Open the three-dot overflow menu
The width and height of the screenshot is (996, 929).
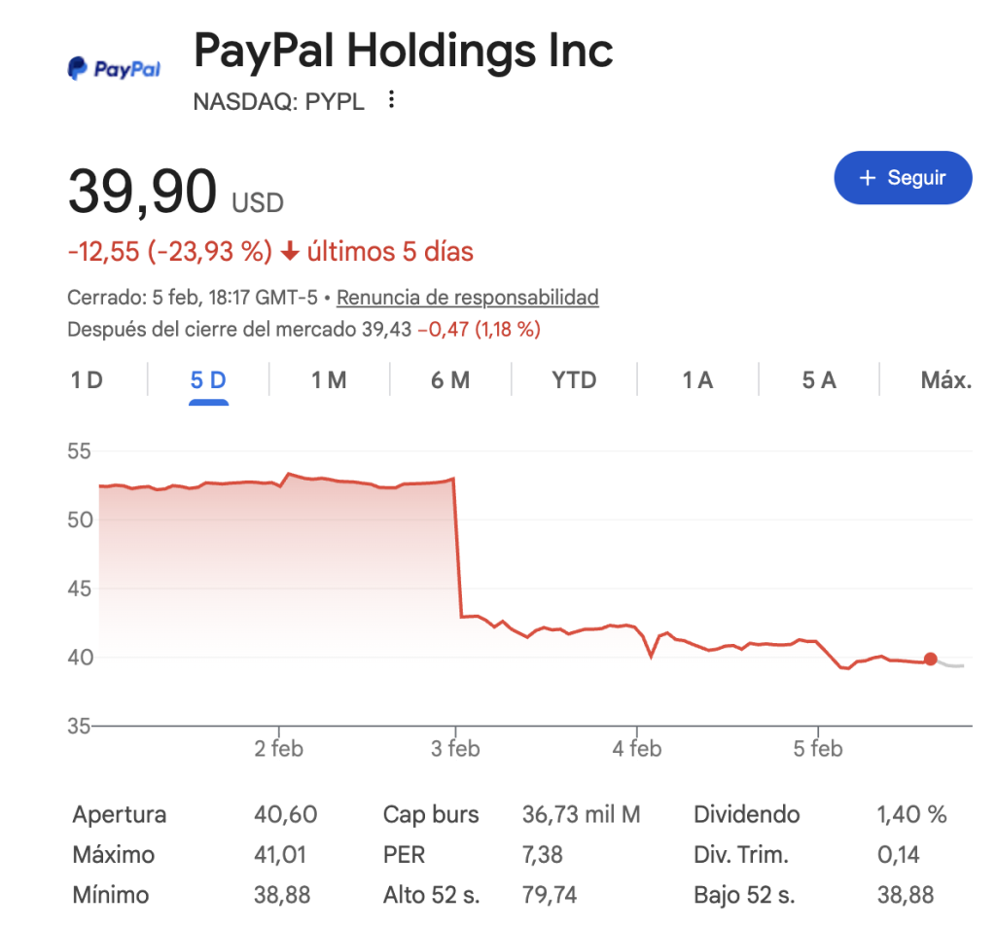coord(389,99)
